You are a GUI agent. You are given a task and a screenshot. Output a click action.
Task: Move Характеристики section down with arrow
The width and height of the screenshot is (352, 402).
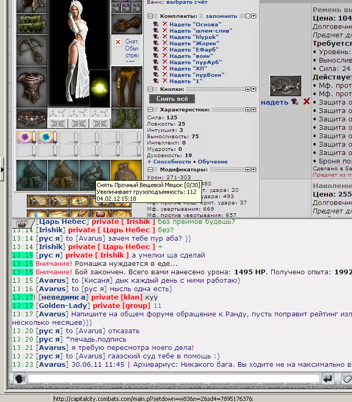click(253, 110)
